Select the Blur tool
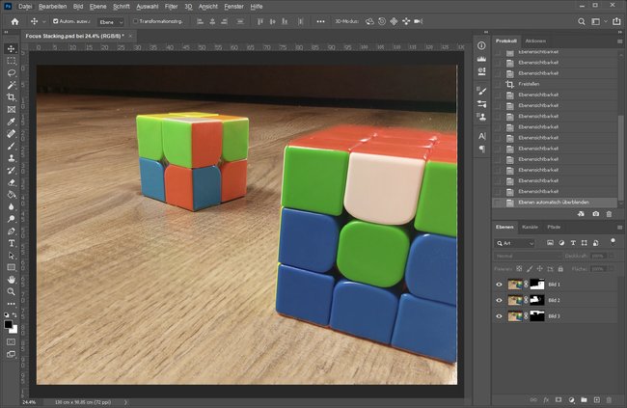The image size is (627, 408). click(12, 206)
